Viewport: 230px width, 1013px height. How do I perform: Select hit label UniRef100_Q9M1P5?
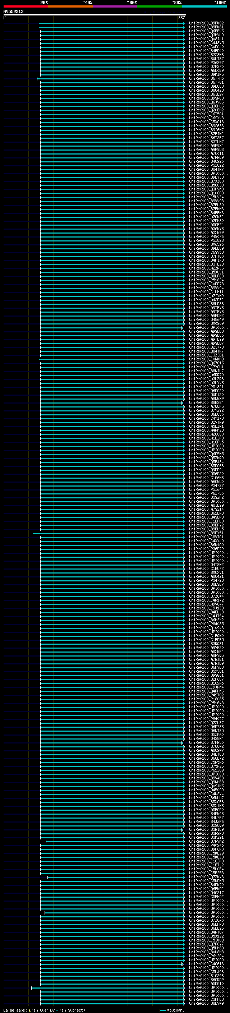pyautogui.click(x=206, y=75)
